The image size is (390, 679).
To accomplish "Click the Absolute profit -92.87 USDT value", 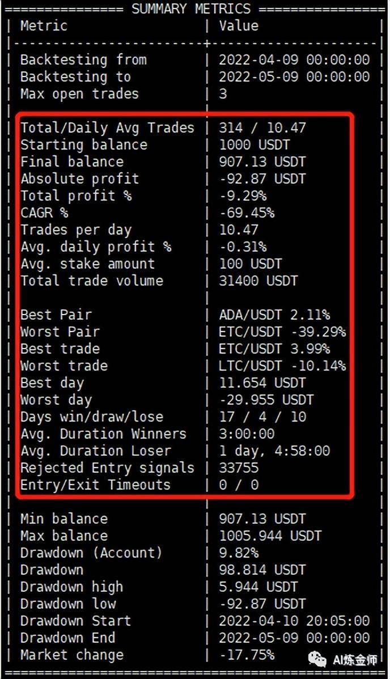I will (x=262, y=179).
